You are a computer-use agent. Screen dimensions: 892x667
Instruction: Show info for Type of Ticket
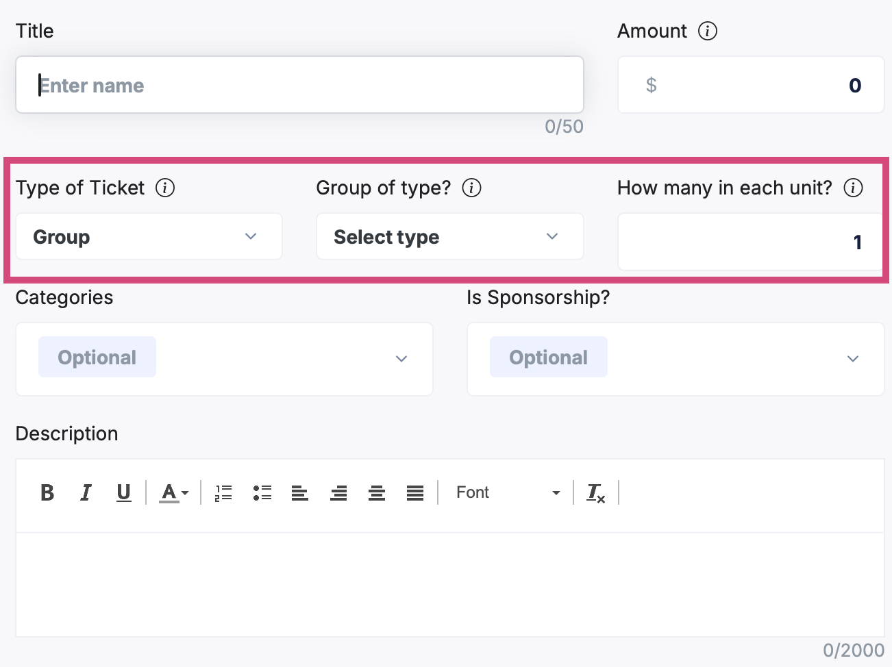click(x=165, y=188)
